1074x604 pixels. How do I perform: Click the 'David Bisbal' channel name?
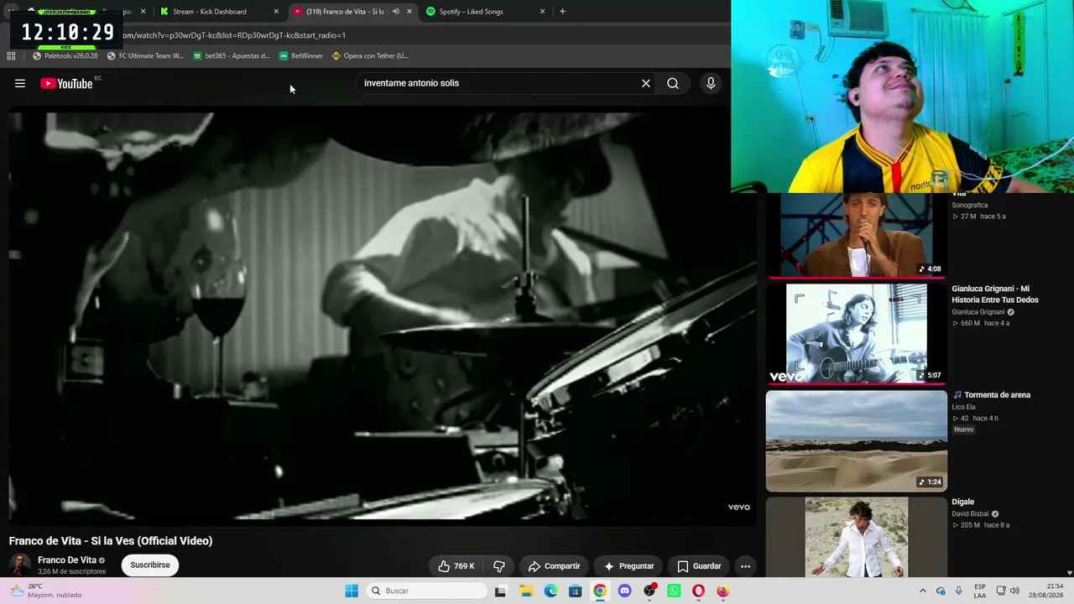pos(971,513)
